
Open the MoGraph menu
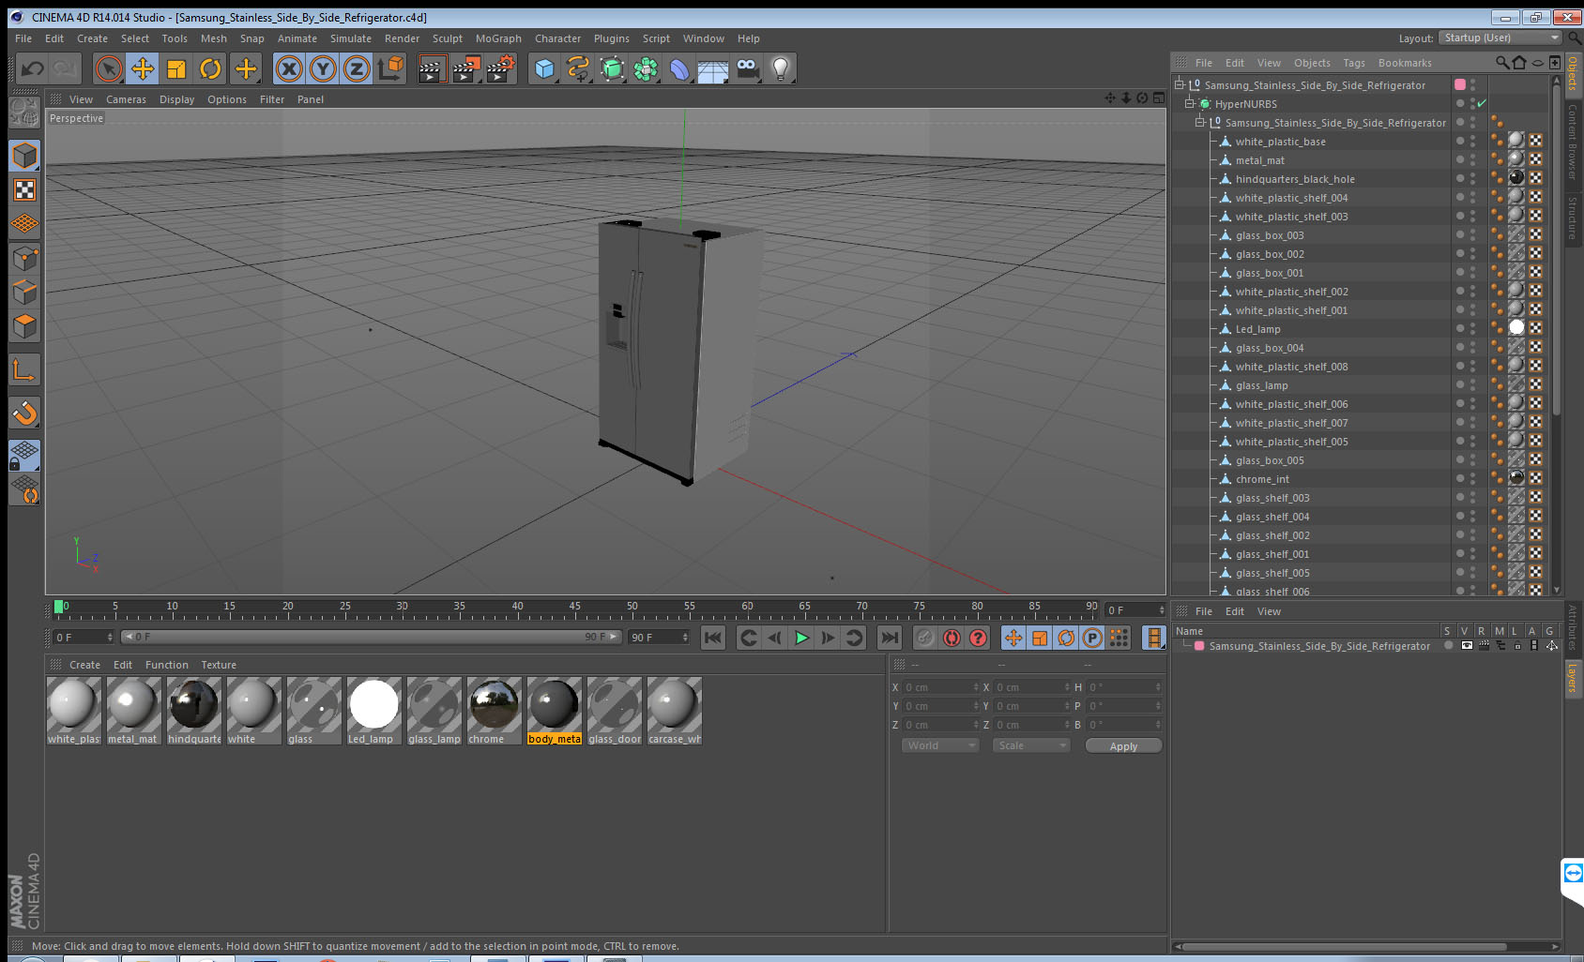498,38
